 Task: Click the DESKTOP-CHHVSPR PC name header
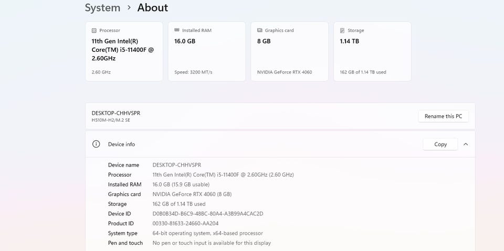click(115, 113)
